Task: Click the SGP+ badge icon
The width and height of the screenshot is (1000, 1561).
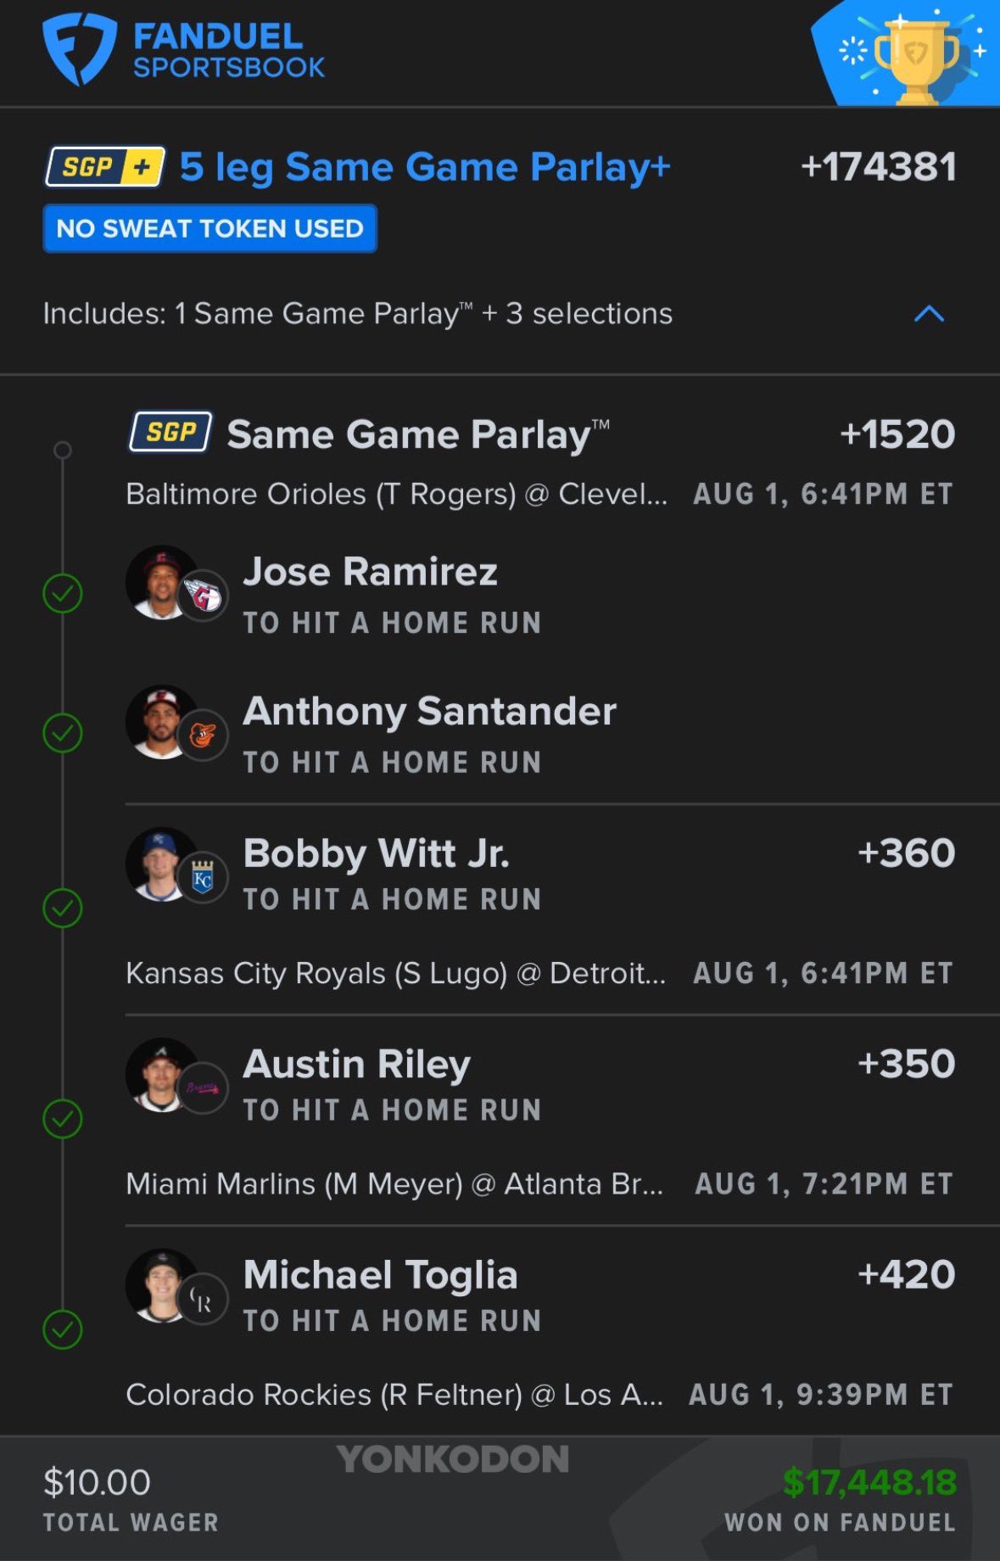Action: click(x=105, y=167)
